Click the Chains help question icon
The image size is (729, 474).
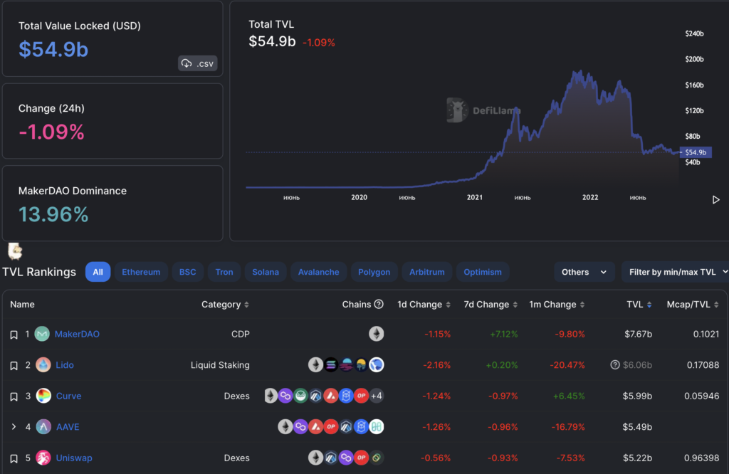coord(379,304)
